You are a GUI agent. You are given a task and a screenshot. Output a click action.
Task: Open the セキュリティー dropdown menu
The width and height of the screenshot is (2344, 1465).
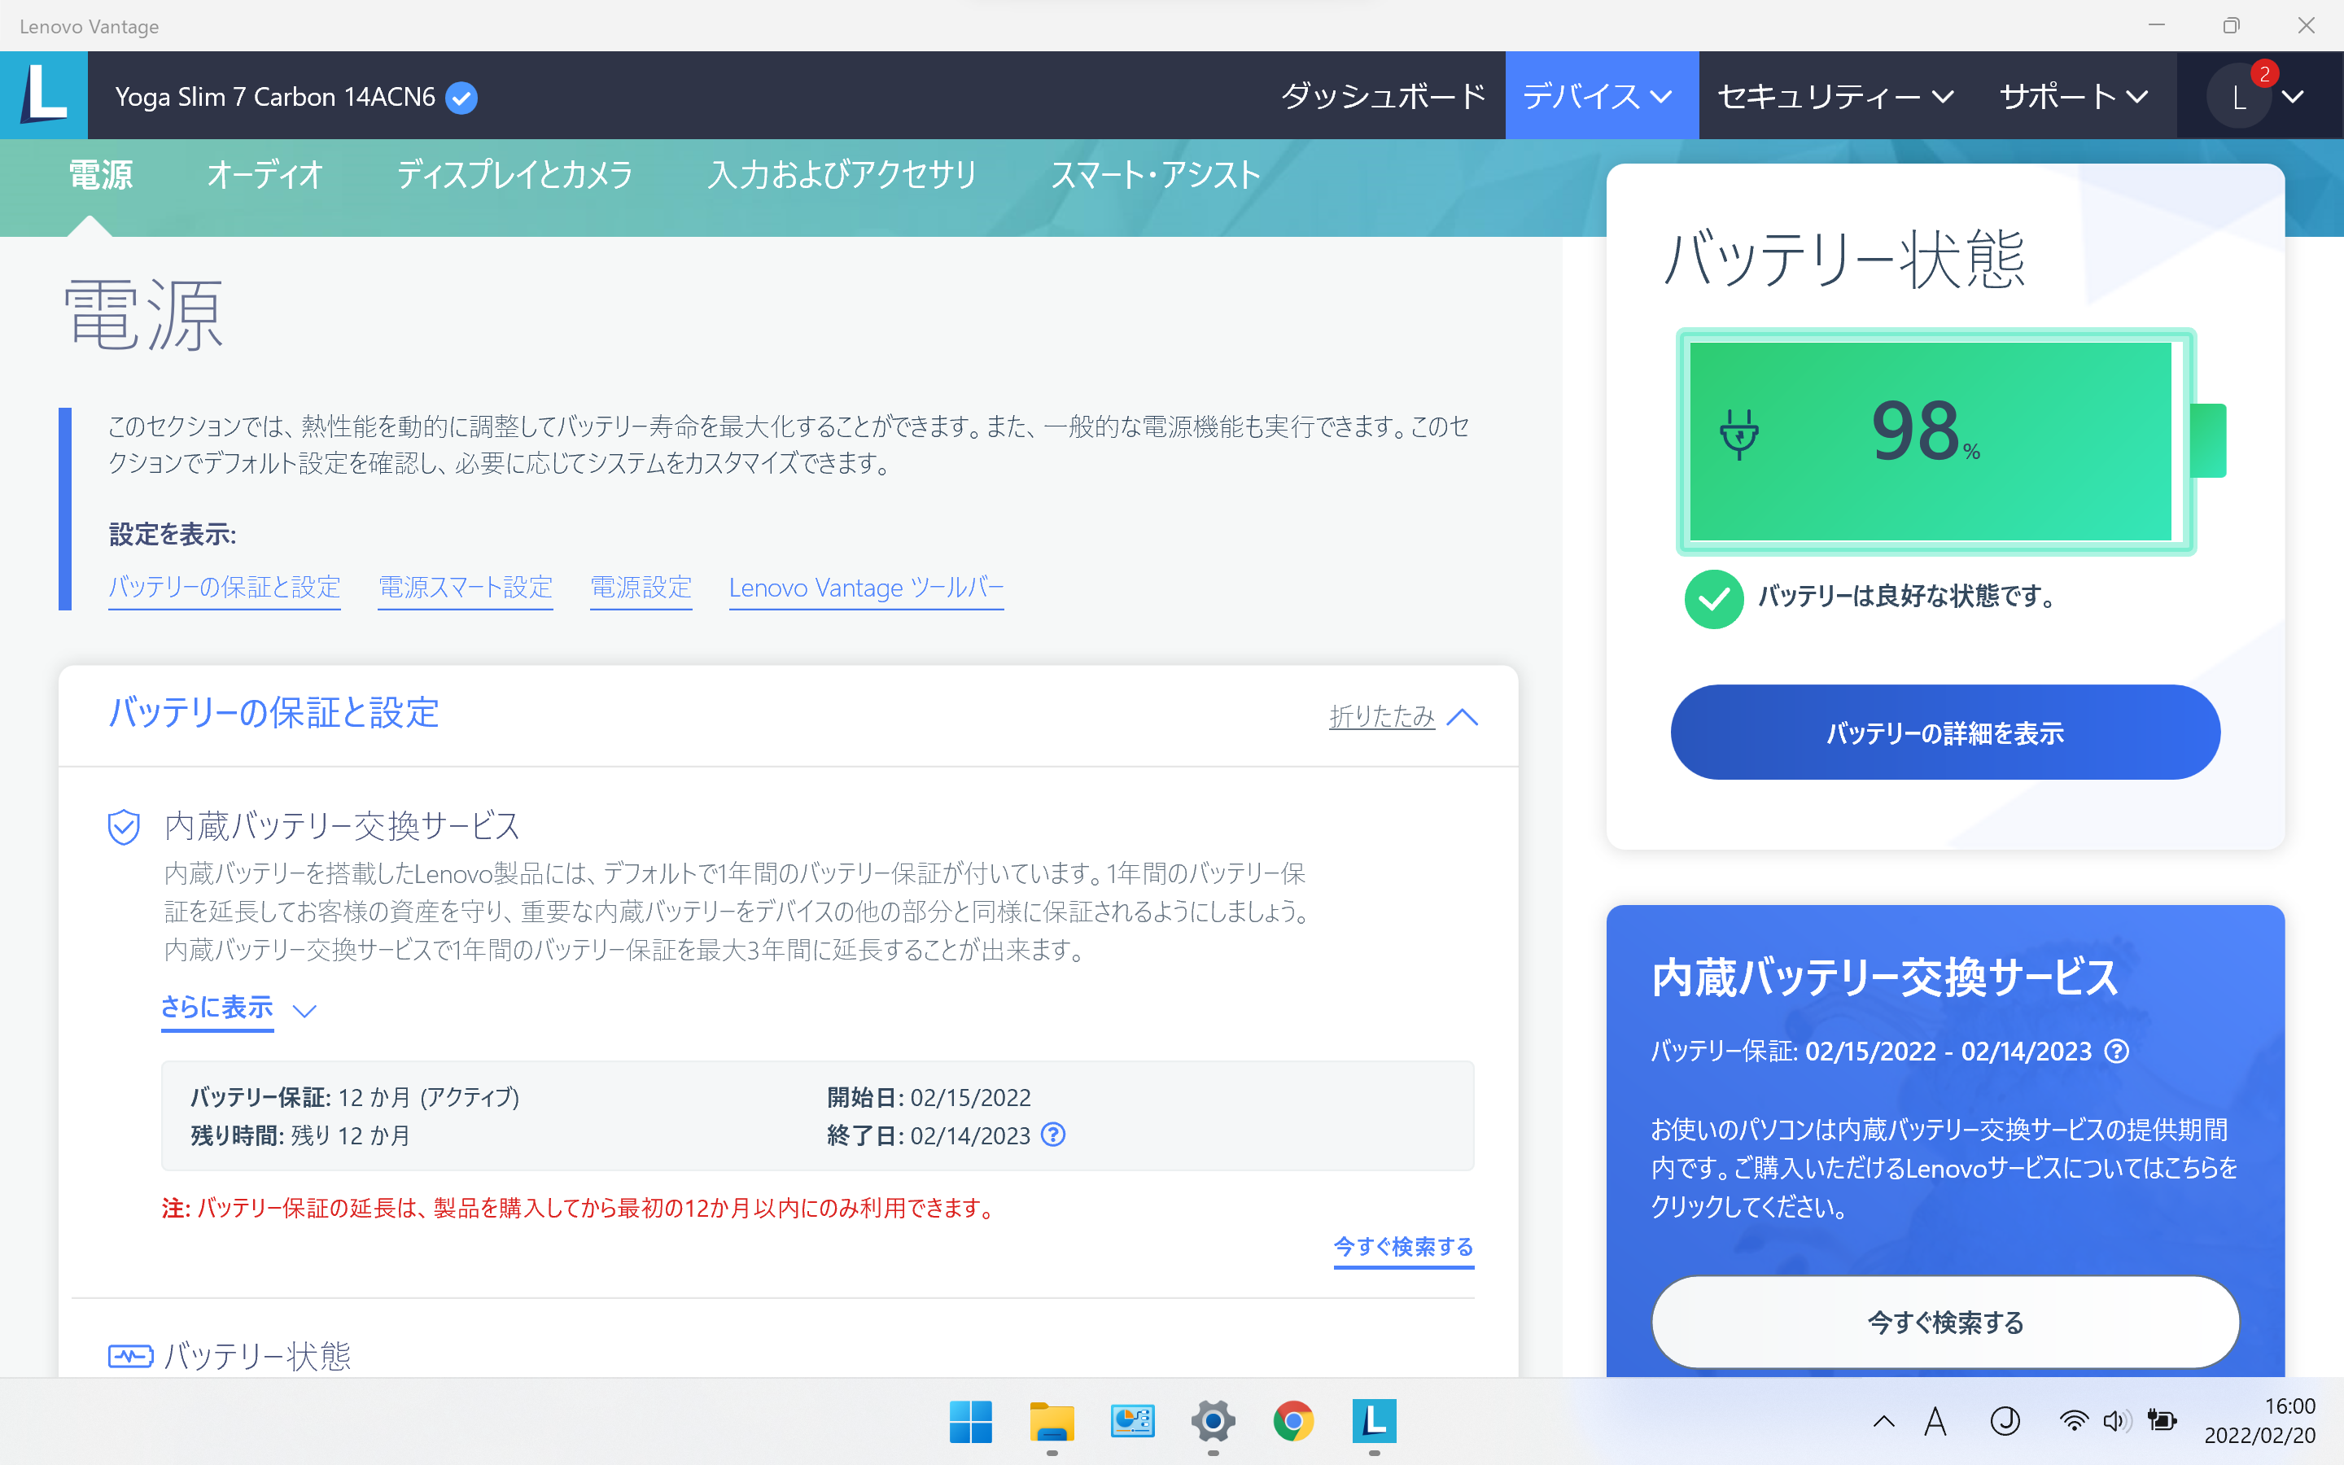[1835, 96]
